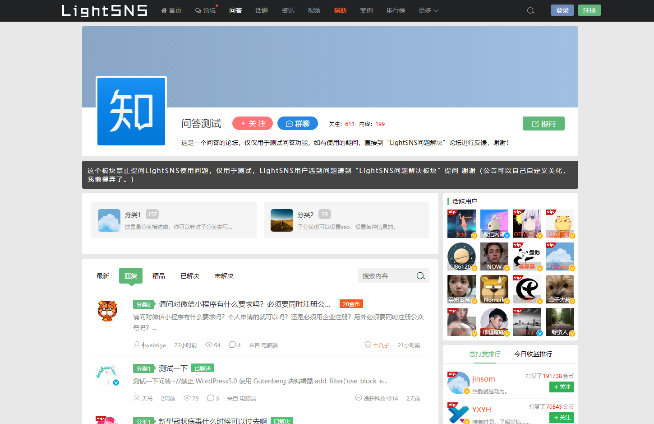This screenshot has height=424, width=654.
Task: Open the search magnifier in top navigation
Action: point(530,10)
